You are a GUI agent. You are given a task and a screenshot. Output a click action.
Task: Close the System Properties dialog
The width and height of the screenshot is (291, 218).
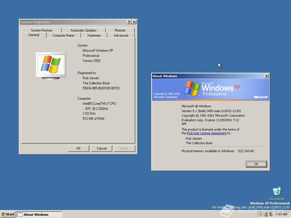coord(134,22)
